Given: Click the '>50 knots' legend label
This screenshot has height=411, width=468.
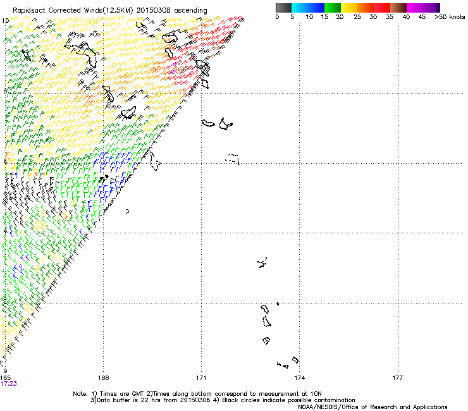Looking at the screenshot, I should pyautogui.click(x=450, y=17).
